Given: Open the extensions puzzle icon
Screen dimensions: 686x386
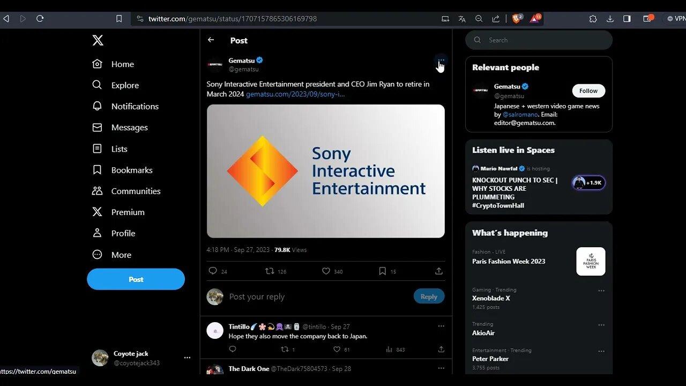Looking at the screenshot, I should tap(593, 18).
